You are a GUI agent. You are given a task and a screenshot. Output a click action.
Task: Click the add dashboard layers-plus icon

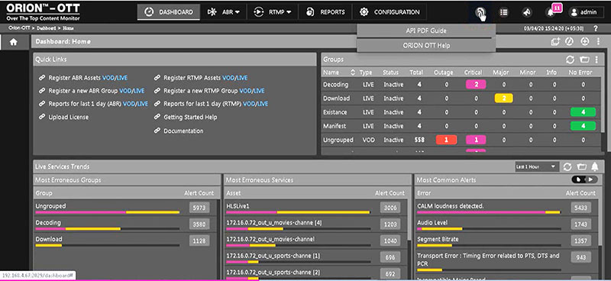click(555, 42)
